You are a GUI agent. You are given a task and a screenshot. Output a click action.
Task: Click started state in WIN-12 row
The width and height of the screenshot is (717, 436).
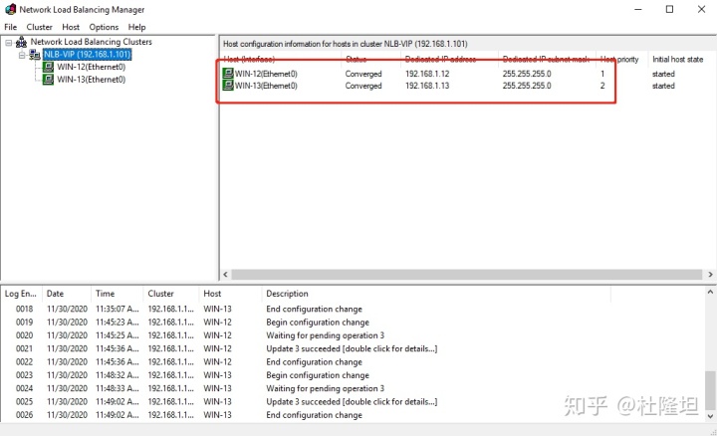(663, 74)
